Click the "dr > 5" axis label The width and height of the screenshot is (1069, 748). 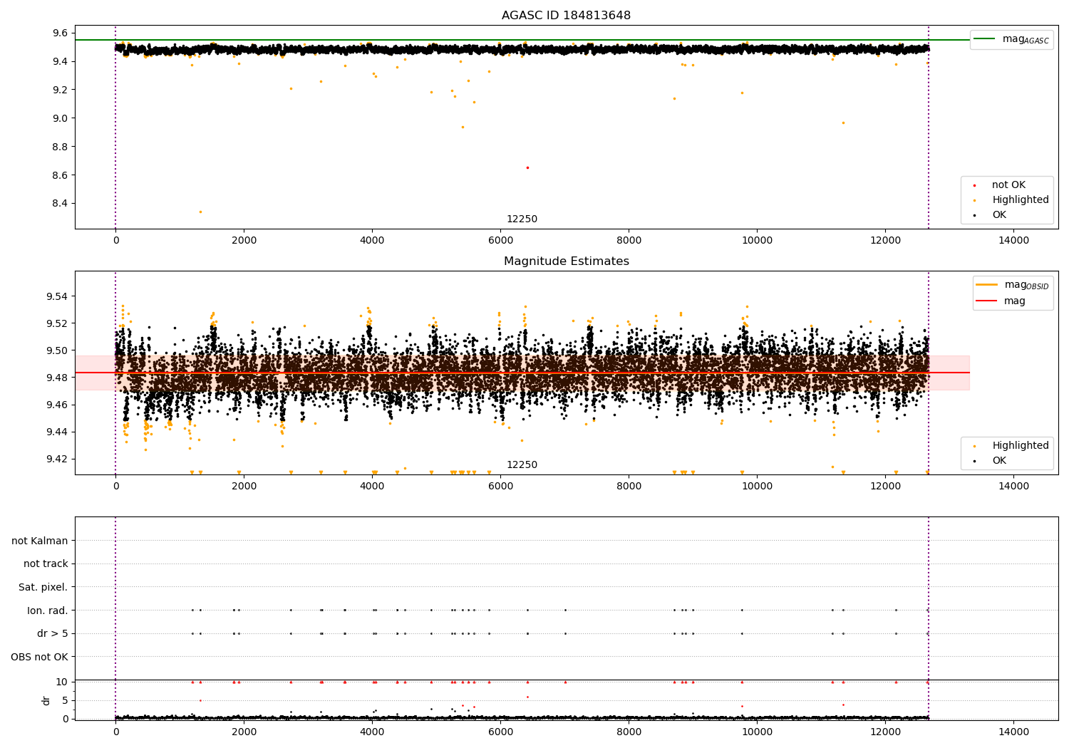pos(52,633)
